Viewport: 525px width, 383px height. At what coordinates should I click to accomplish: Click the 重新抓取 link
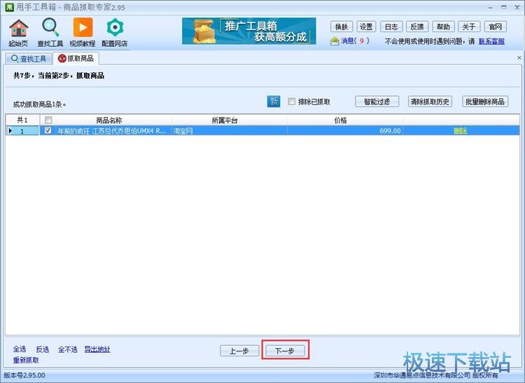[26, 360]
